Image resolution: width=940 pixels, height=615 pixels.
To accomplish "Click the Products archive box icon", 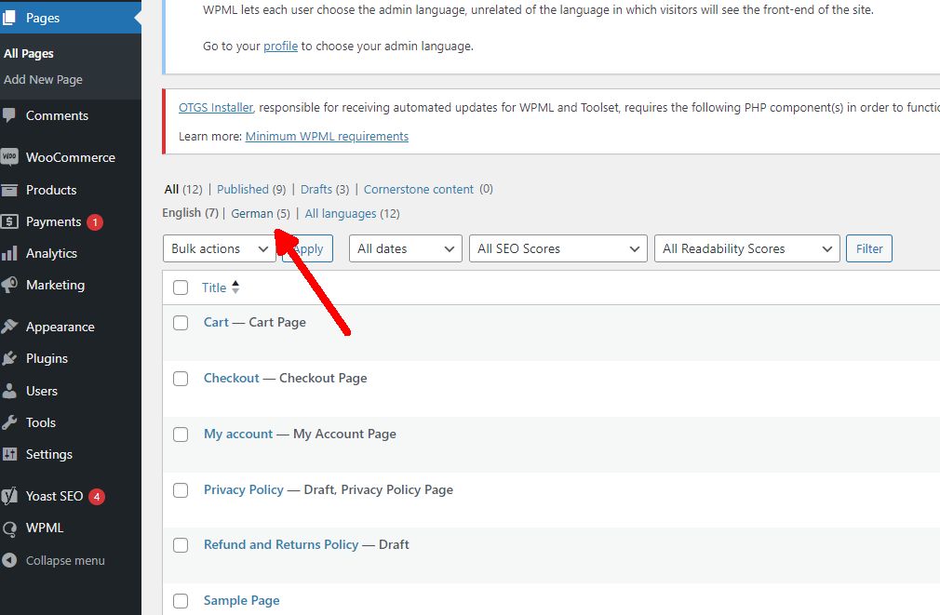I will coord(9,190).
